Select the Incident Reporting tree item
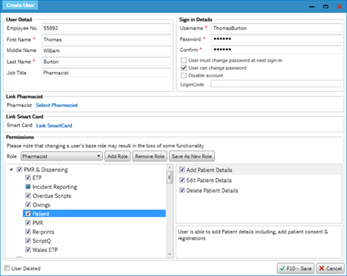347x276 pixels. tap(55, 187)
